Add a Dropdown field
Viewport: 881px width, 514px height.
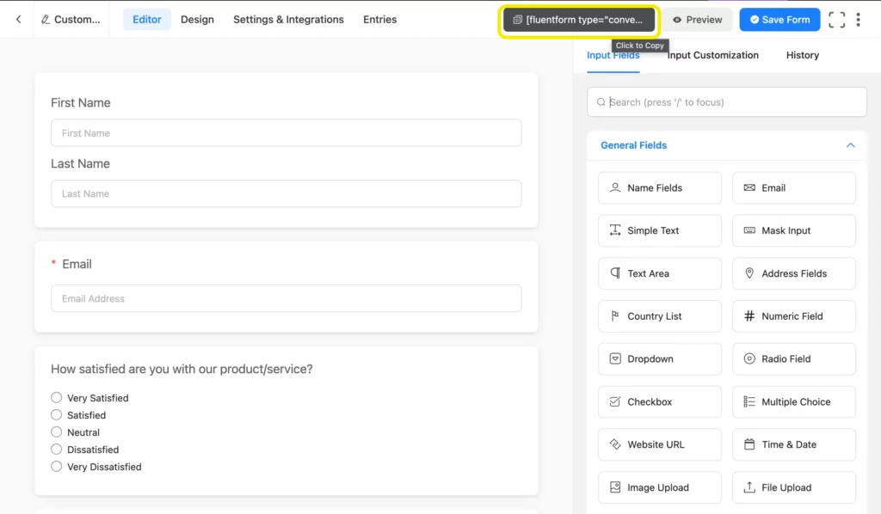(x=660, y=359)
